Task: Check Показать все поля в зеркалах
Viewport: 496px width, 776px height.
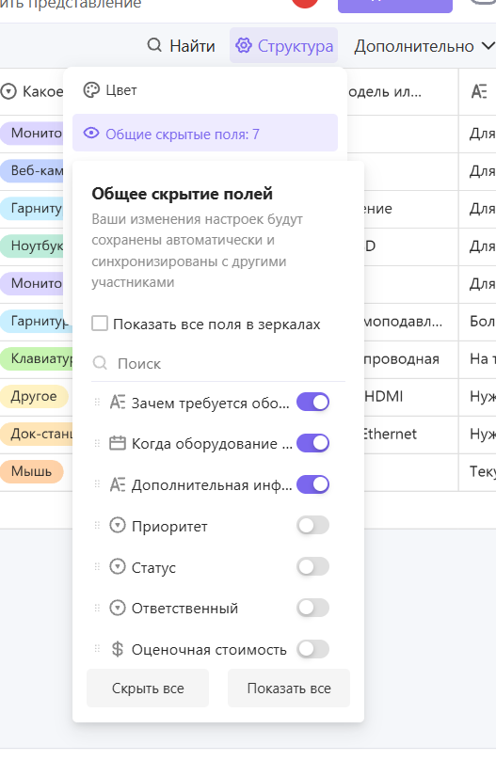Action: pos(100,324)
